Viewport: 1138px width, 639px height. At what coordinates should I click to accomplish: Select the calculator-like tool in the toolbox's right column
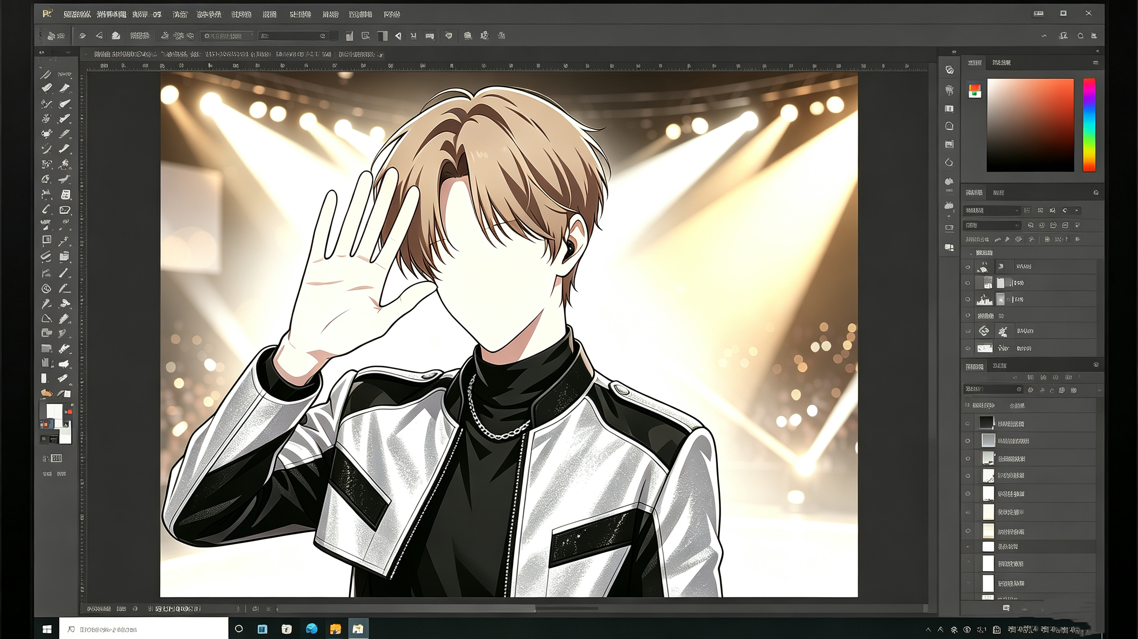(66, 194)
